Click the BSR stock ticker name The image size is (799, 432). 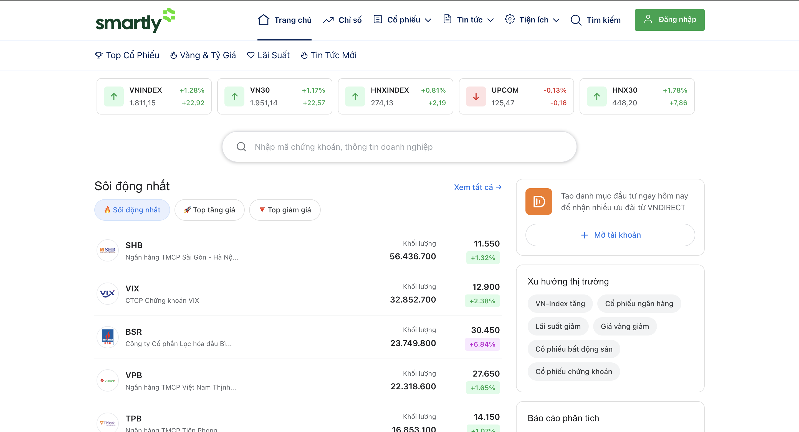pos(134,332)
